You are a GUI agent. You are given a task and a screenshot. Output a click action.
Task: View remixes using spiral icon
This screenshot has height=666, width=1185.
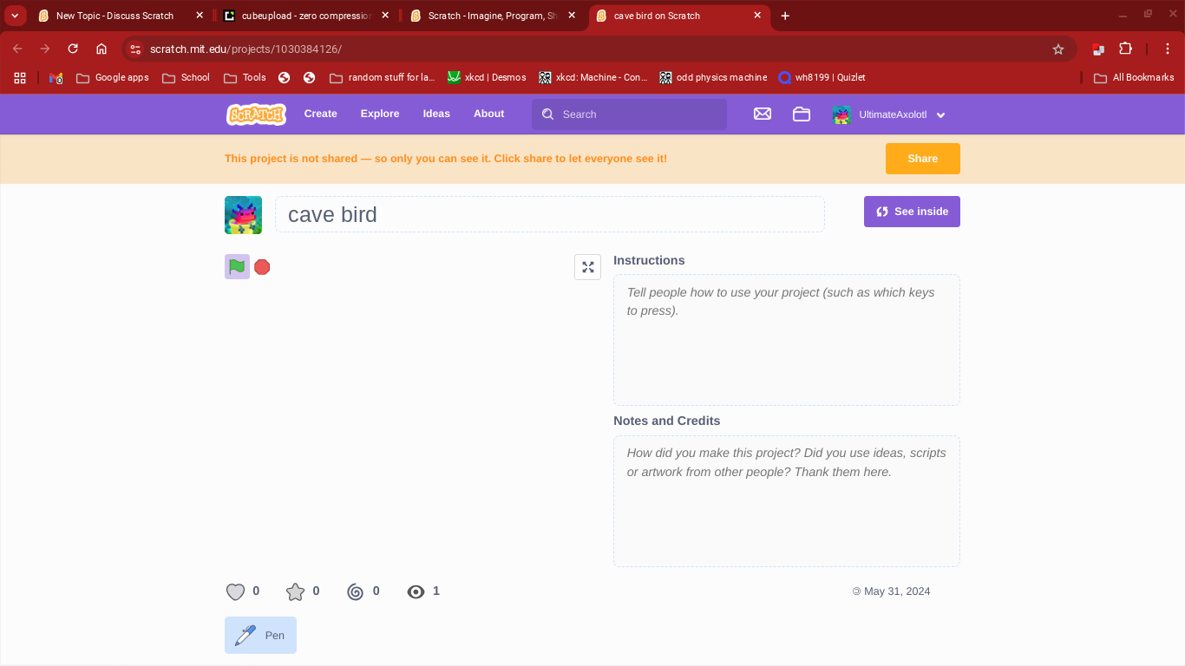pyautogui.click(x=355, y=591)
